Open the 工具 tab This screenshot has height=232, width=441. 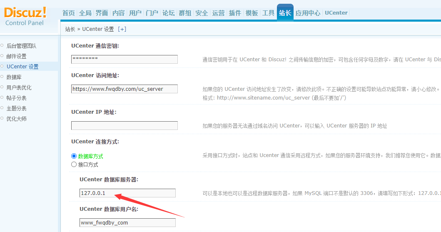point(268,13)
